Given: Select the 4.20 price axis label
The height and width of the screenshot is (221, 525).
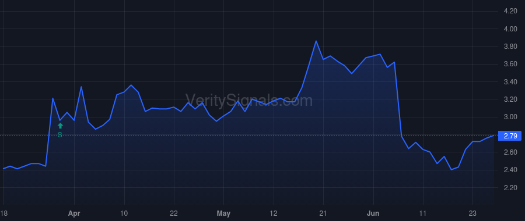Looking at the screenshot, I should pyautogui.click(x=510, y=12).
